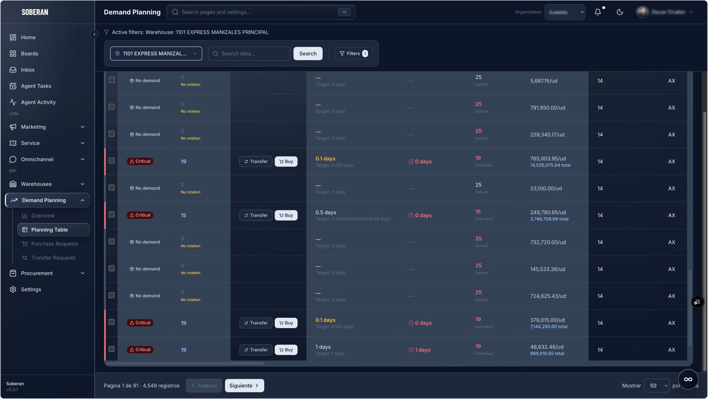Click the list settings floating icon
This screenshot has width=708, height=399.
tap(697, 302)
